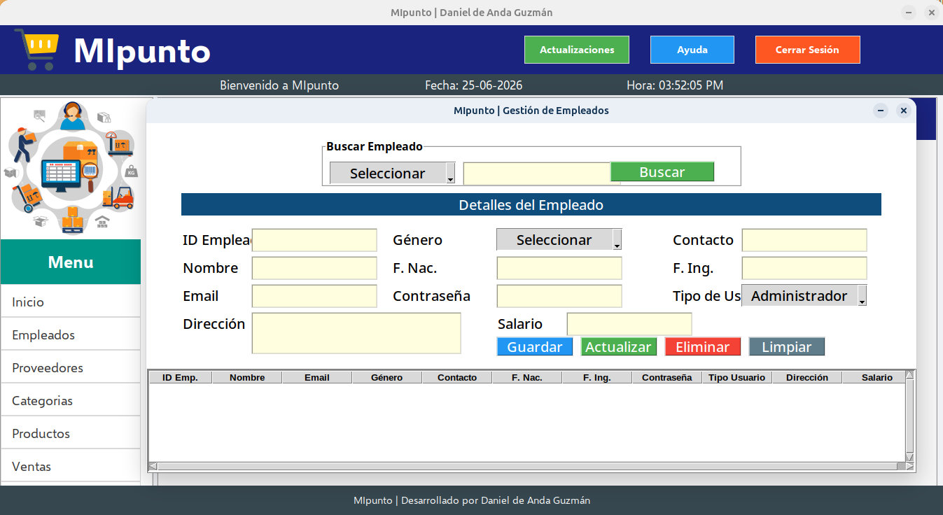The image size is (943, 515).
Task: Click the Contacto table column header
Action: (x=457, y=377)
